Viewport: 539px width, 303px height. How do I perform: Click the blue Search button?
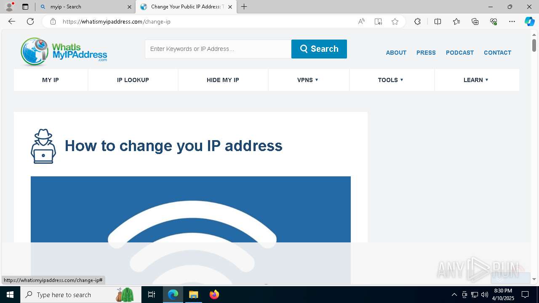click(319, 49)
